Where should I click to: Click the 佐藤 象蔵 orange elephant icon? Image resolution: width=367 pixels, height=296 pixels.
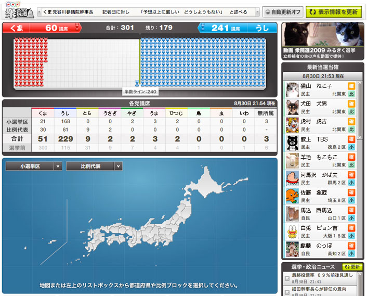(292, 196)
